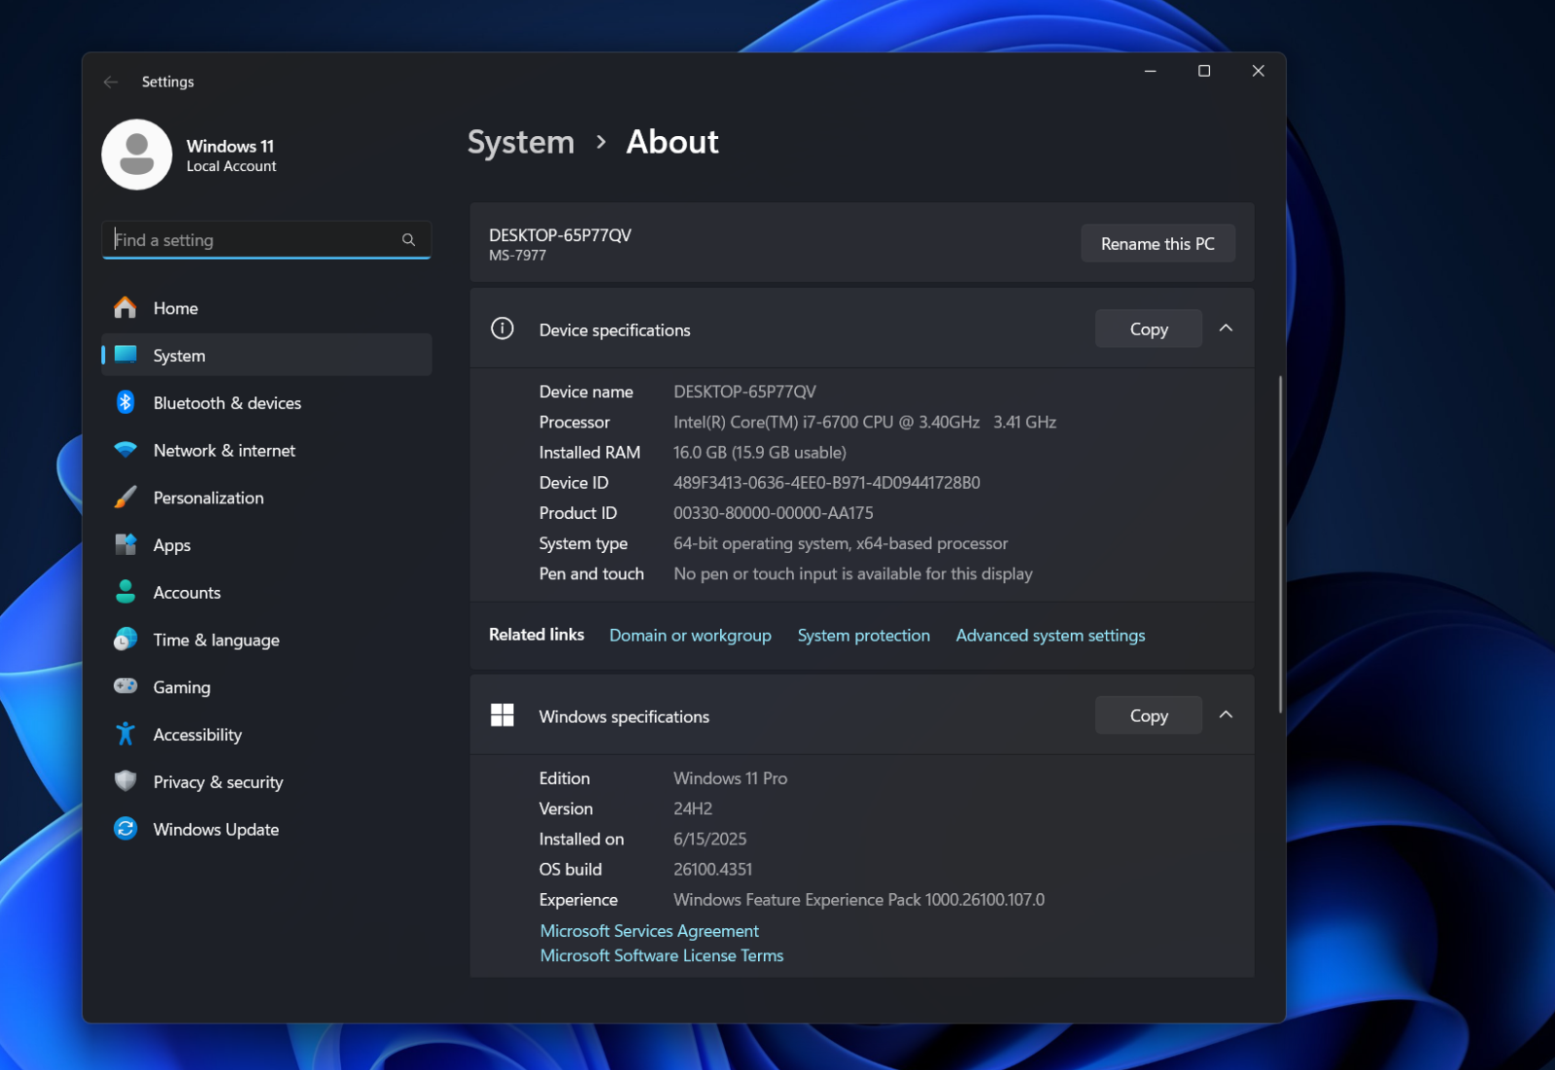
Task: Click the Gaming controller icon
Action: tap(125, 686)
